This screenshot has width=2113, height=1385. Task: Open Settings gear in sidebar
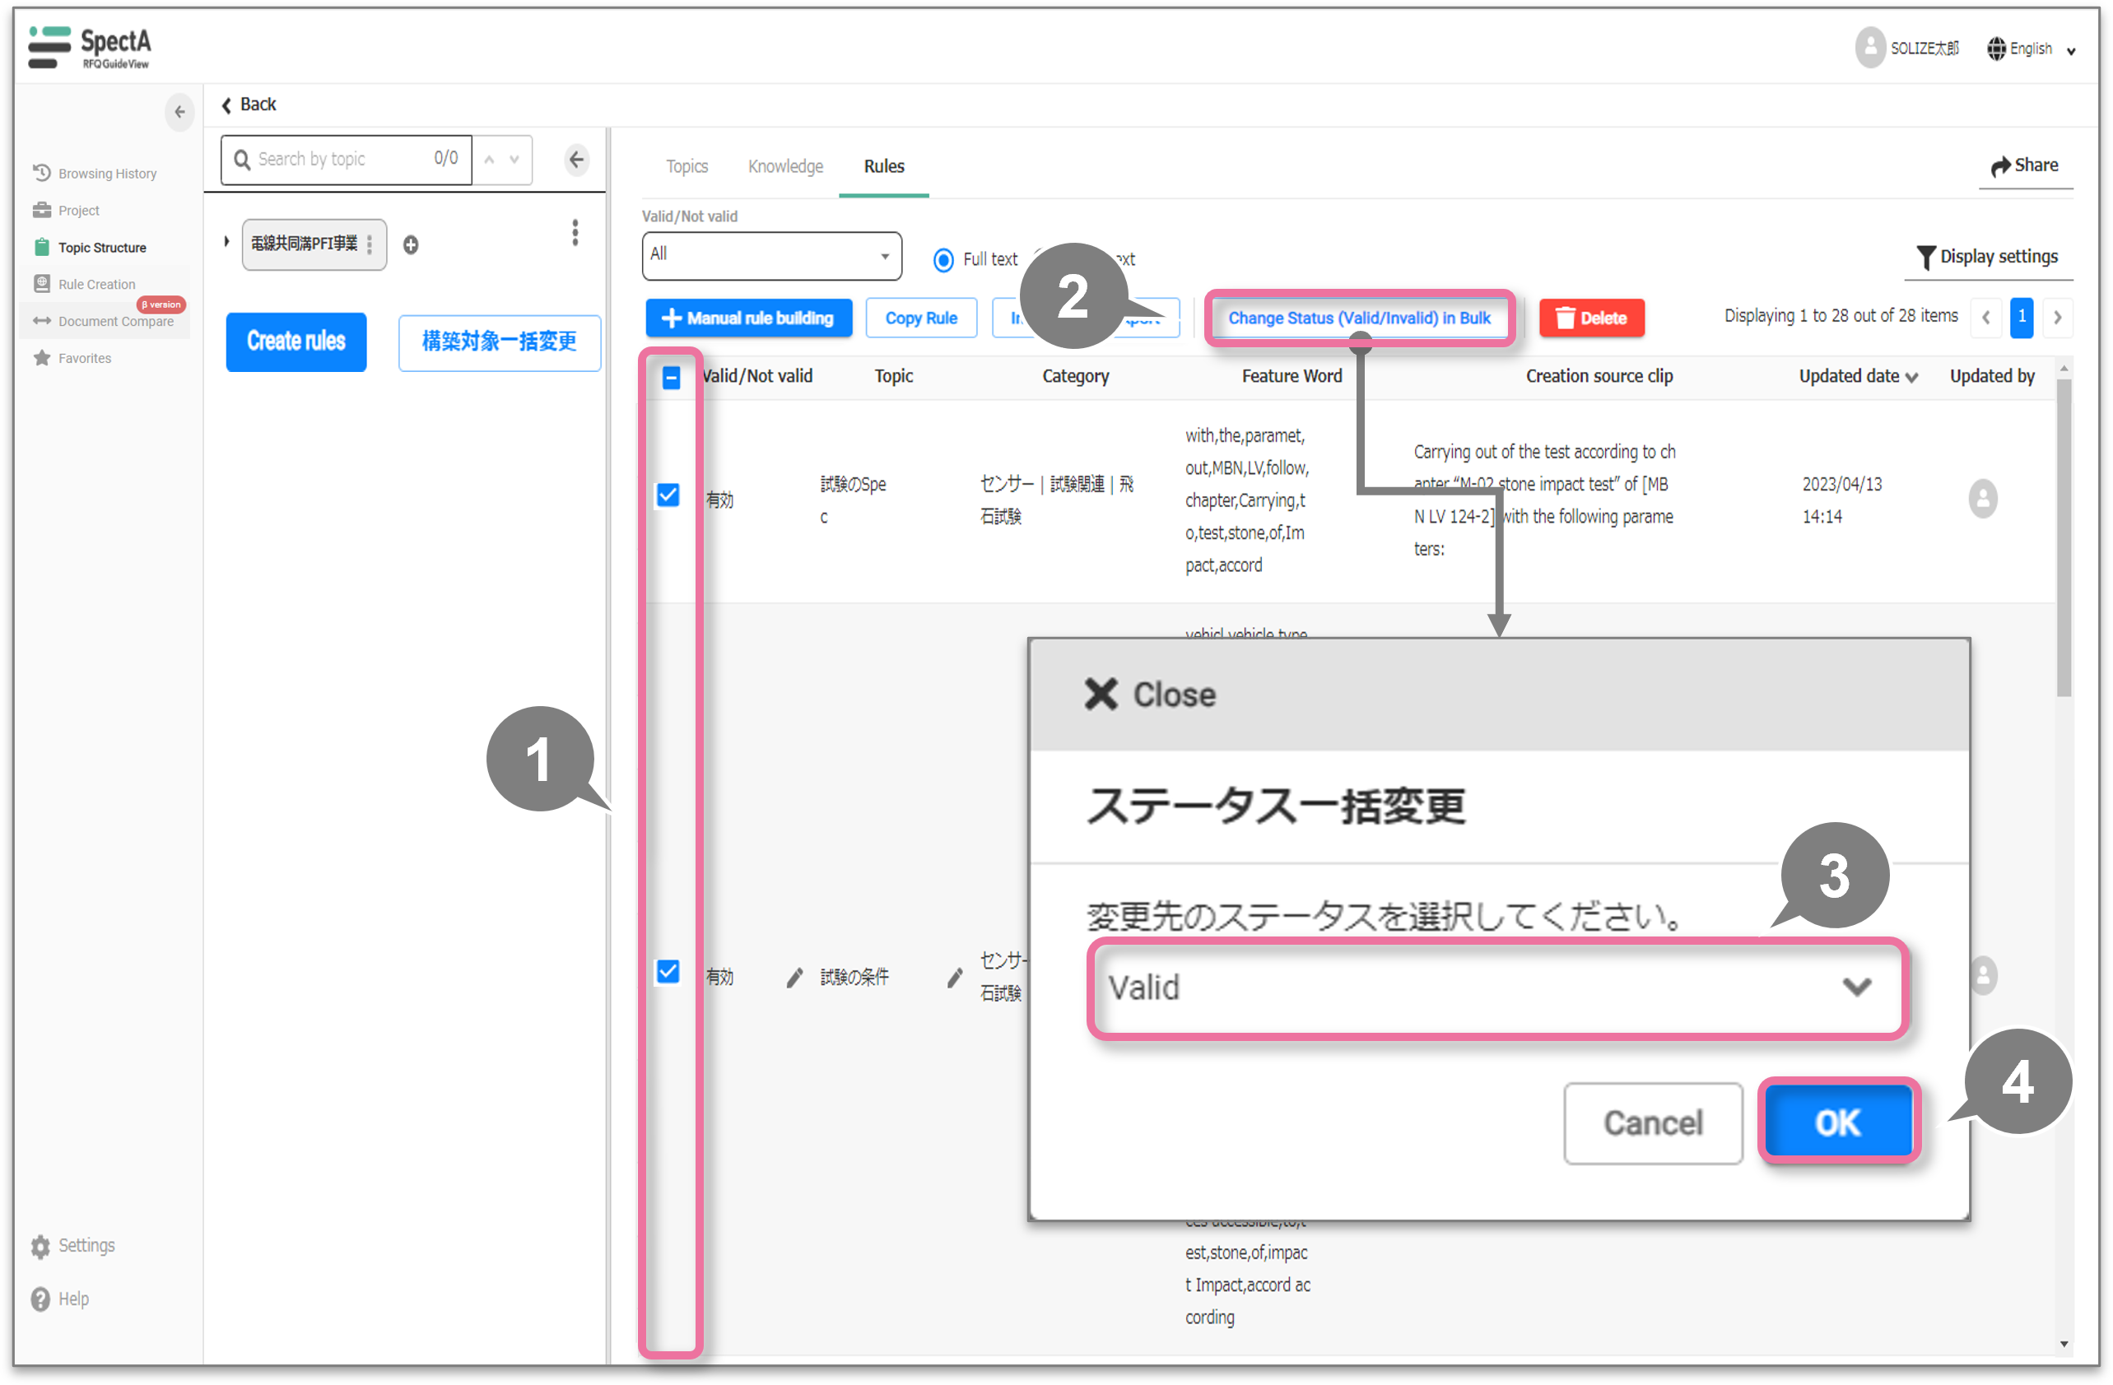41,1246
